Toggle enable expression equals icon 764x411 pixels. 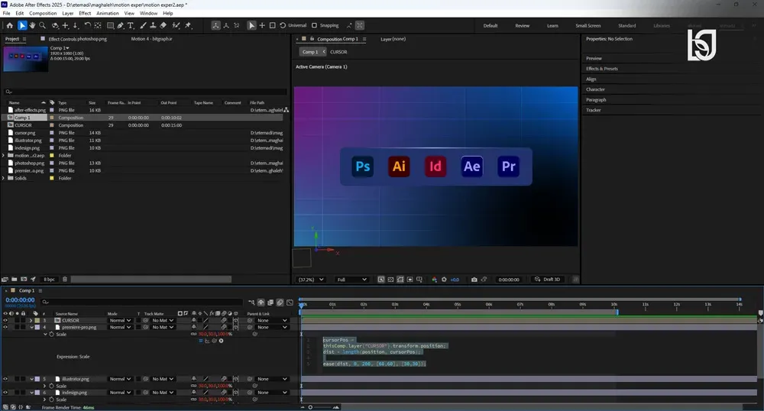(201, 341)
